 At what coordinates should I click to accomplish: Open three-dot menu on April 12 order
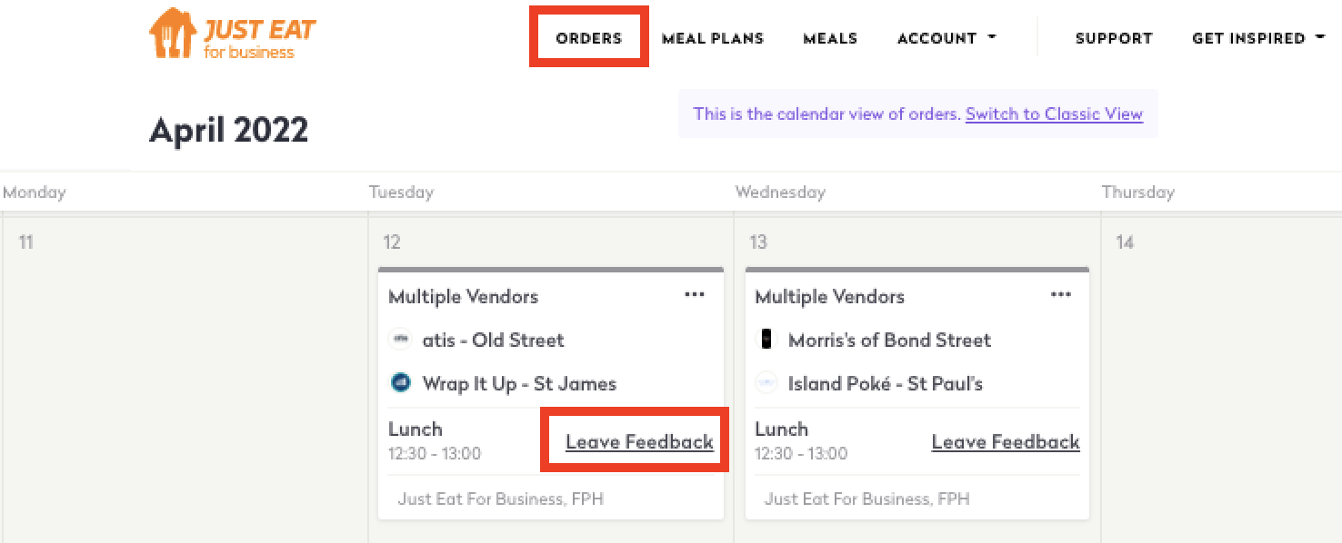coord(695,295)
